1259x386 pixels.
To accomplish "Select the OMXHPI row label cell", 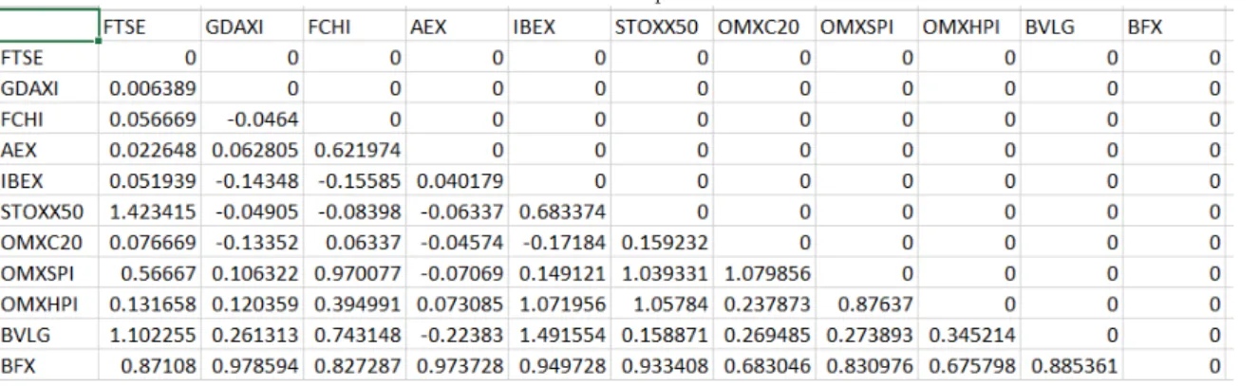I will pyautogui.click(x=49, y=303).
